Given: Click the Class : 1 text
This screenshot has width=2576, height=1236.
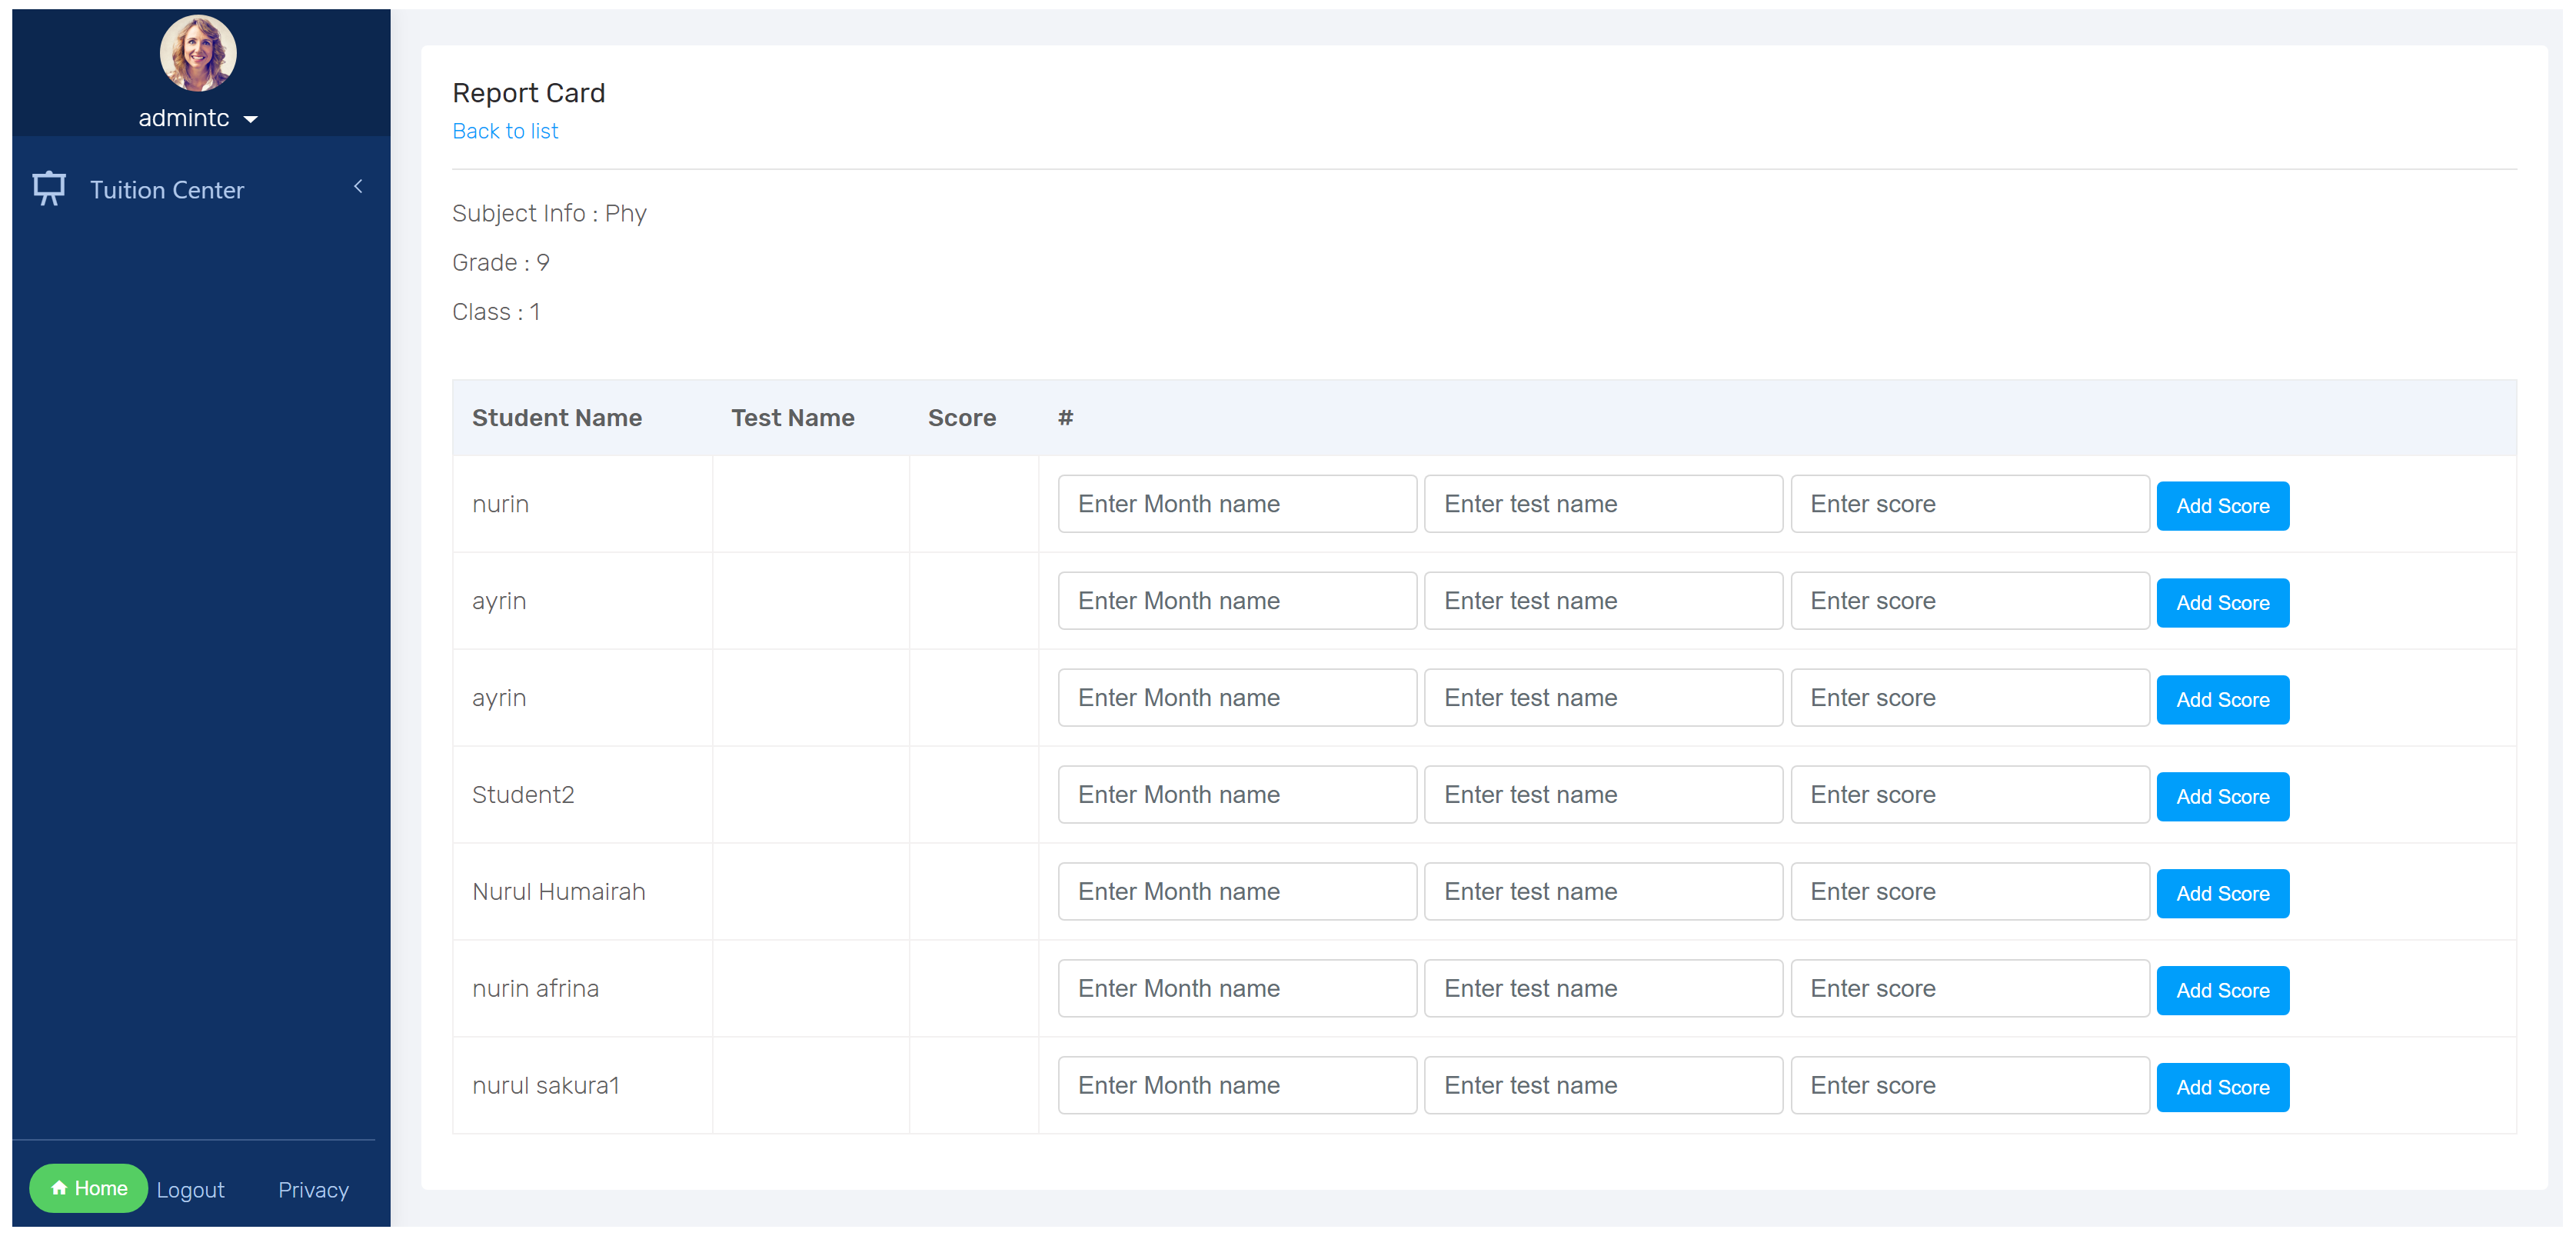Looking at the screenshot, I should point(496,312).
